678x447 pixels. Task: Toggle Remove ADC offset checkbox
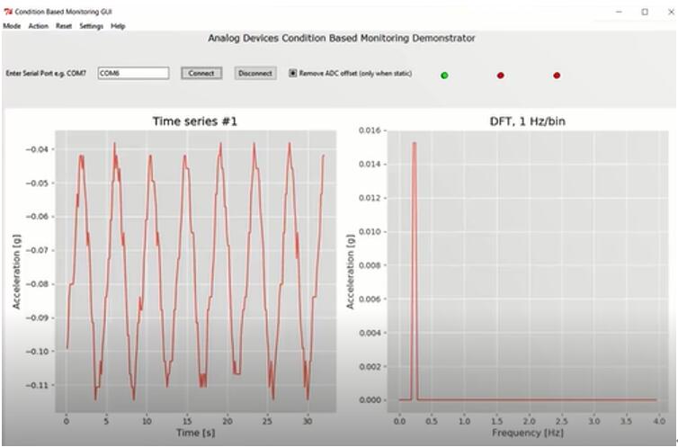coord(293,73)
